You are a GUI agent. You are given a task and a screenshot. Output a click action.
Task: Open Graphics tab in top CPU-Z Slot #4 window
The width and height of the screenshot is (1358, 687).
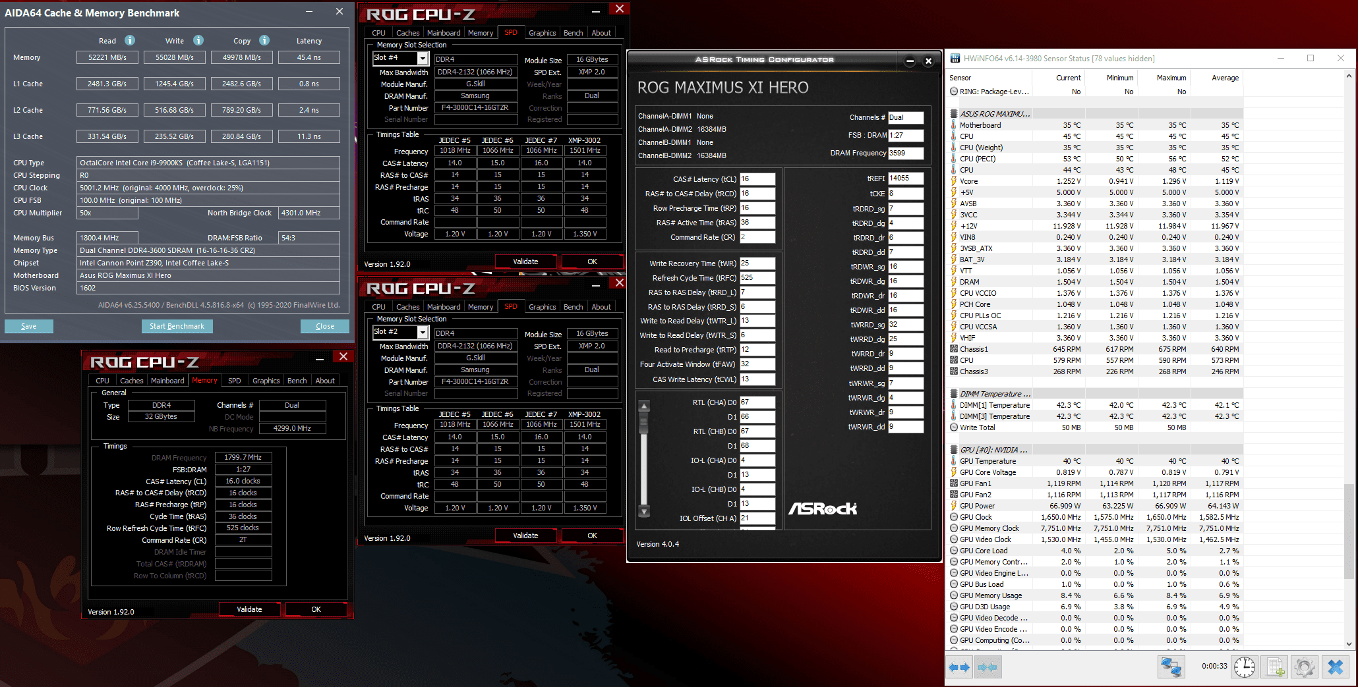542,33
